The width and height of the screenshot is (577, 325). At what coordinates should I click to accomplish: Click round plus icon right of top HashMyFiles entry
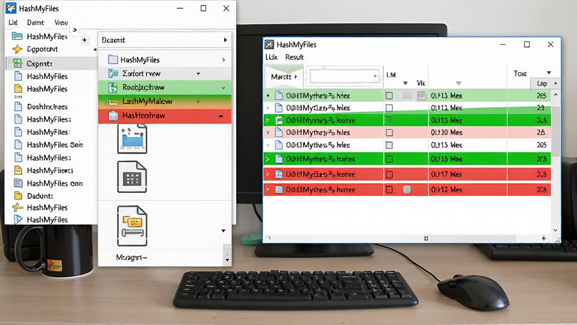point(85,39)
